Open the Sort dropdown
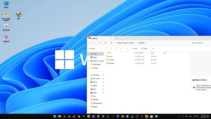This screenshot has width=211, height=119. pos(135,49)
